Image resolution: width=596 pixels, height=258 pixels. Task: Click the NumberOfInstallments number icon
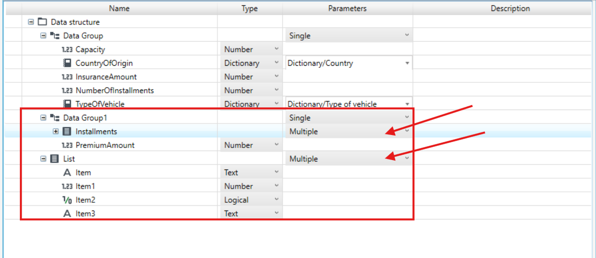(67, 91)
